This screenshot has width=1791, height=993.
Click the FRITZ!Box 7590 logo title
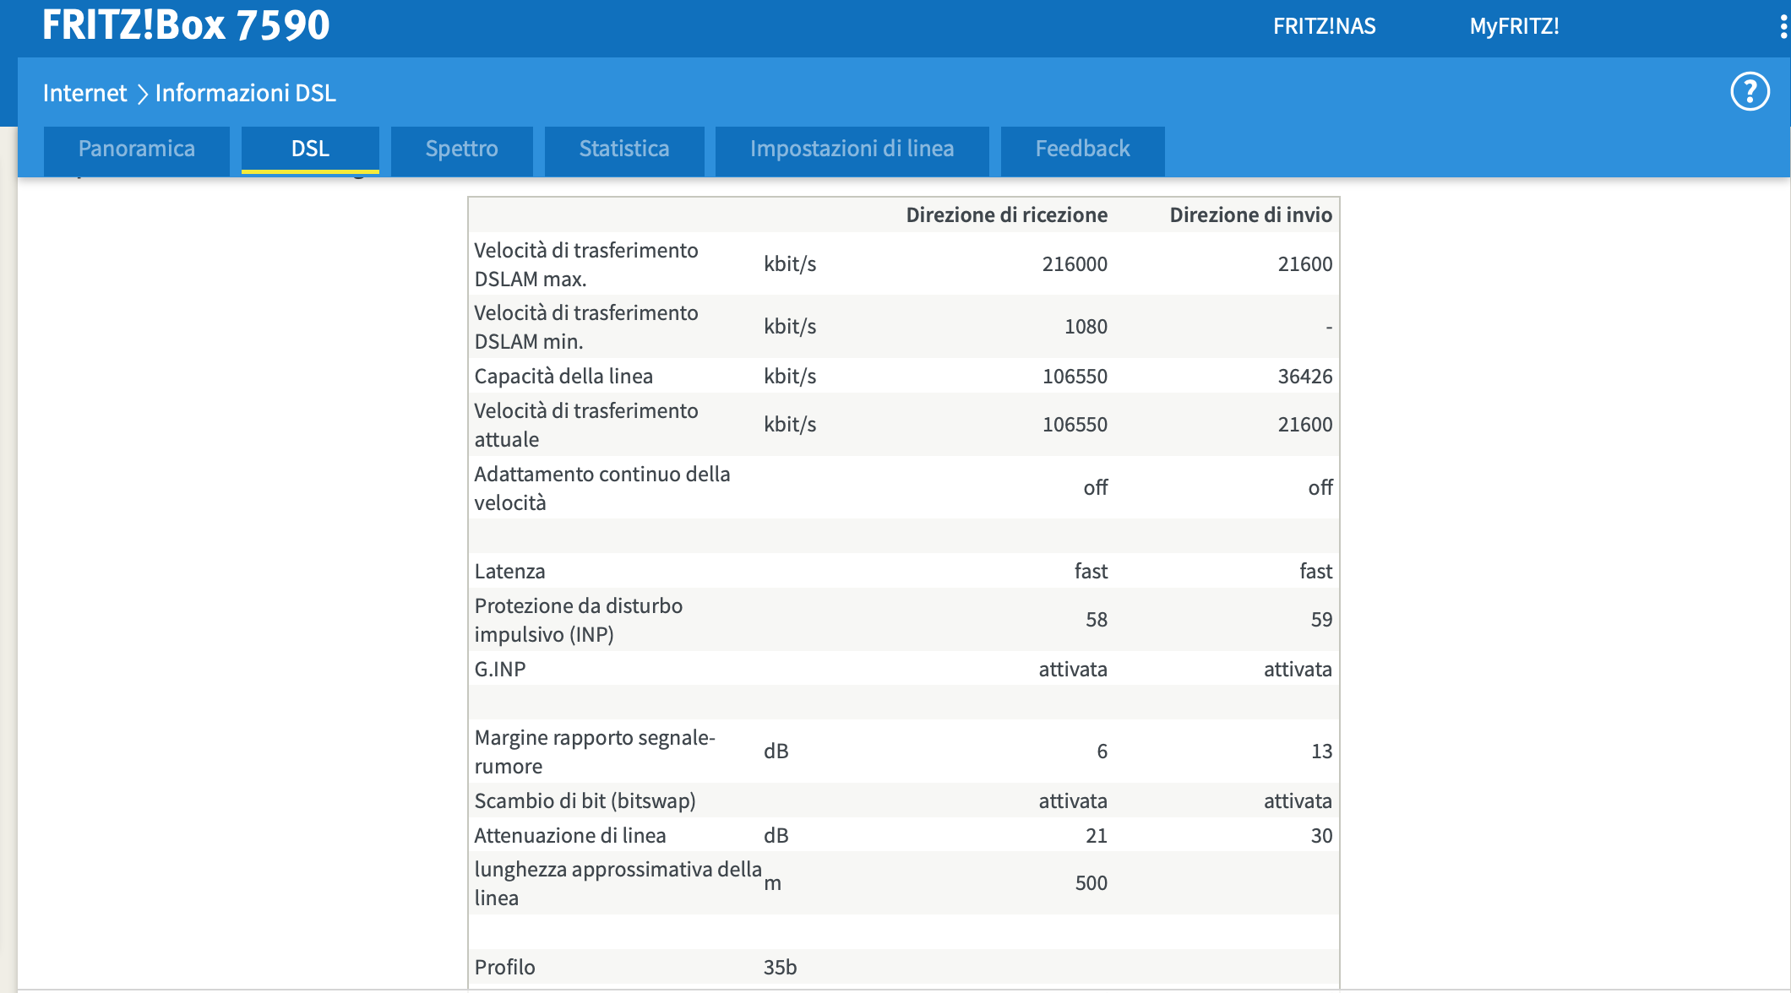[186, 24]
